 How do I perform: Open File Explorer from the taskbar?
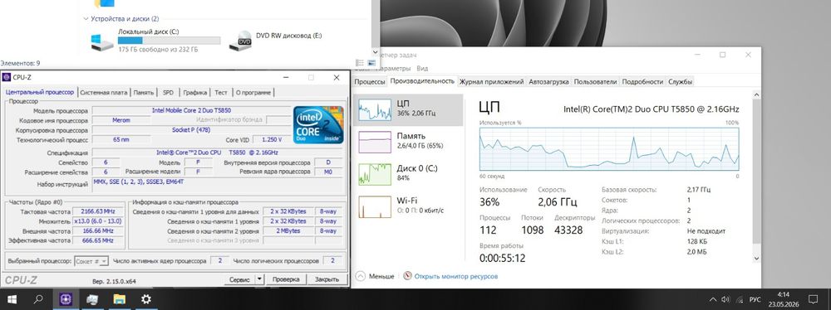tap(119, 299)
